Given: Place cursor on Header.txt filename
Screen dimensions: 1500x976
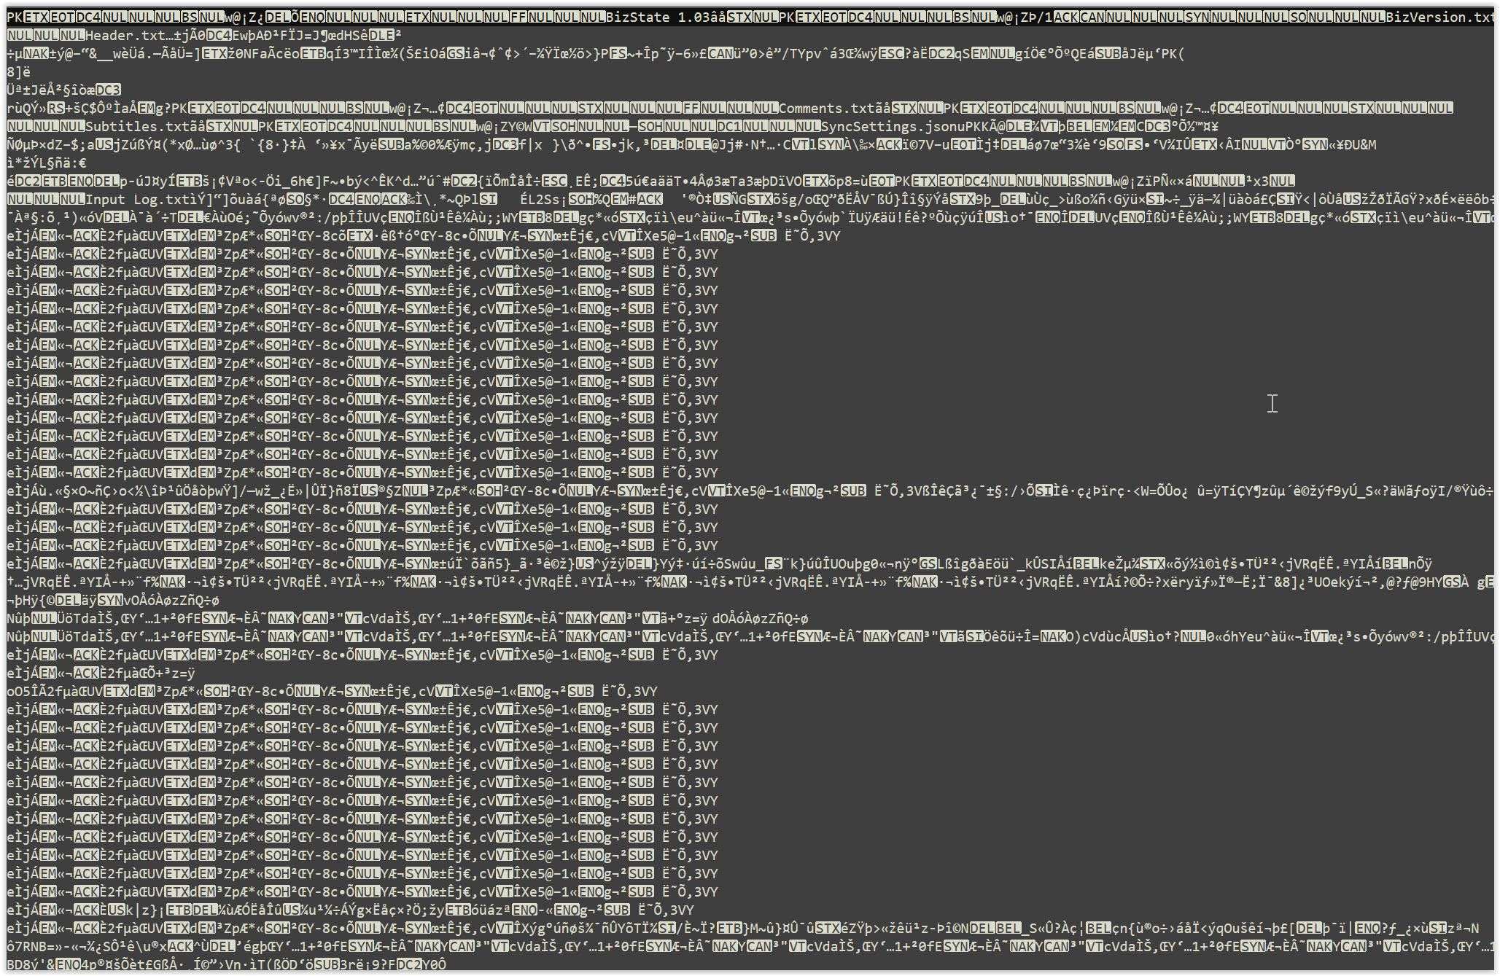Looking at the screenshot, I should (x=125, y=35).
